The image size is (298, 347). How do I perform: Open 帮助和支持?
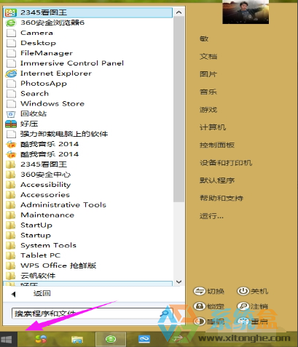pyautogui.click(x=221, y=198)
